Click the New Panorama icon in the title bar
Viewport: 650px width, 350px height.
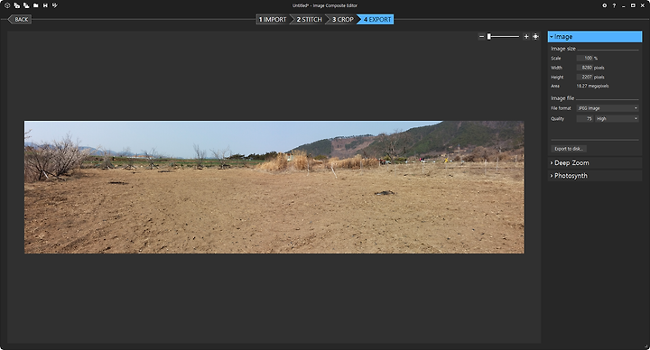pyautogui.click(x=7, y=5)
